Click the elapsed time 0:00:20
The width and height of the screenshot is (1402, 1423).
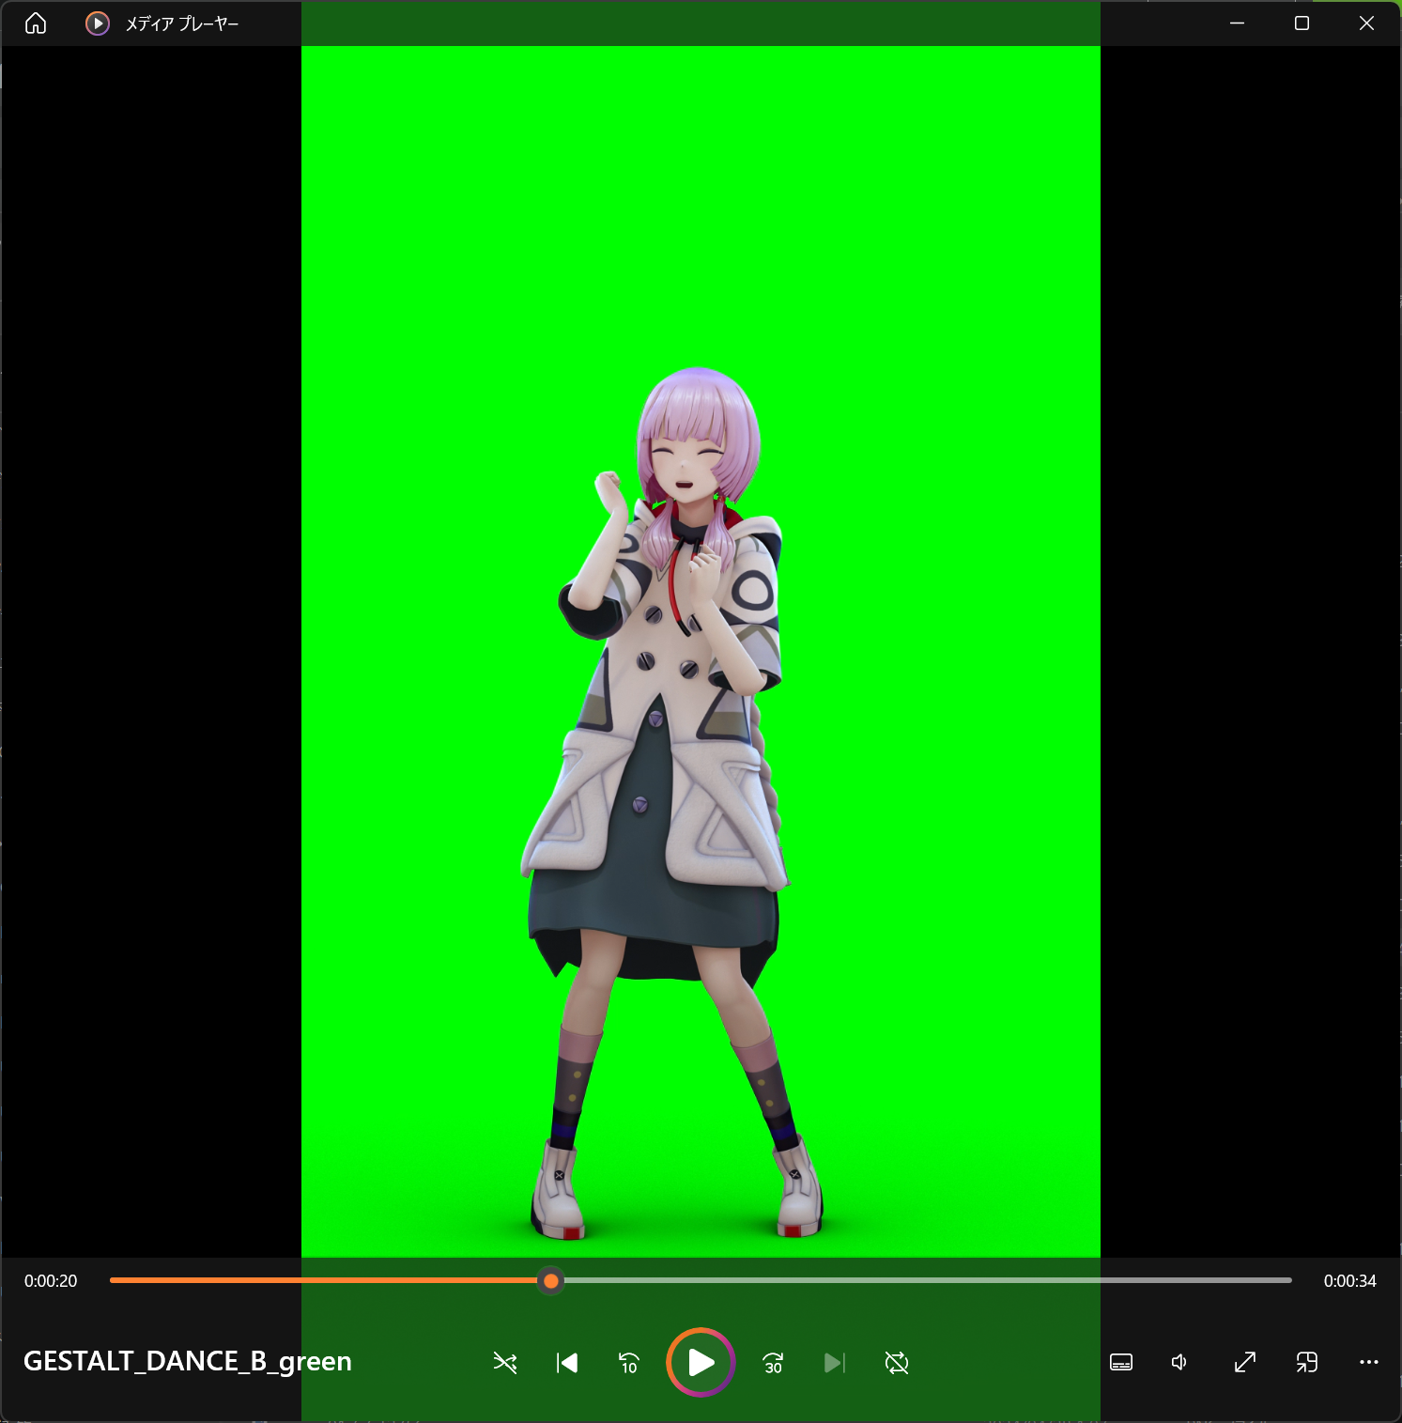[x=51, y=1280]
